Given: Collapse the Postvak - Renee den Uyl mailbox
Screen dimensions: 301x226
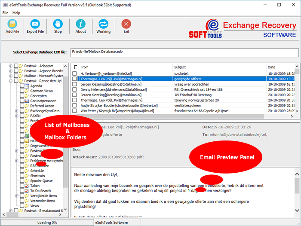Looking at the screenshot, I should pyautogui.click(x=11, y=81).
